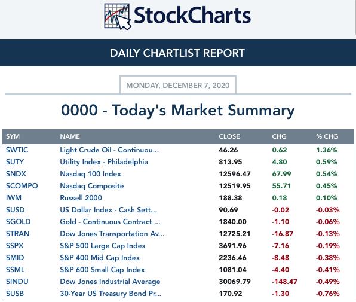Click the $GOLD symbol link
356x302 pixels.
[18, 222]
